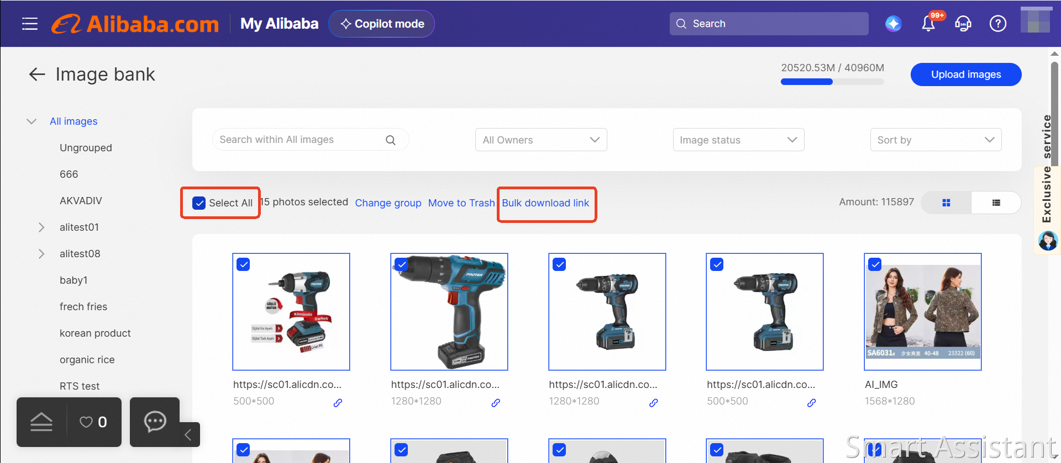This screenshot has width=1061, height=463.
Task: Open the customer service headset icon
Action: click(x=963, y=24)
